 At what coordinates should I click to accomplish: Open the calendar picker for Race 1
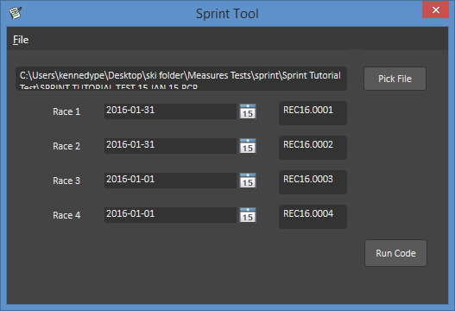coord(248,111)
